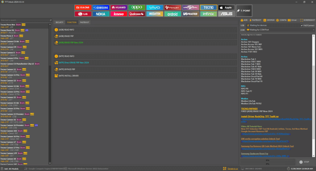The width and height of the screenshot is (316, 171).
Task: Click the upper progress bar showing 0%
Action: pyautogui.click(x=268, y=160)
